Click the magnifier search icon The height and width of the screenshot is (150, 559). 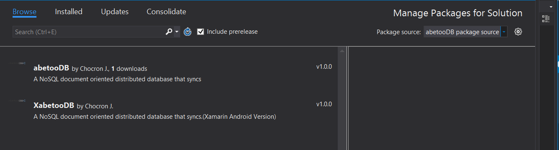[x=169, y=32]
